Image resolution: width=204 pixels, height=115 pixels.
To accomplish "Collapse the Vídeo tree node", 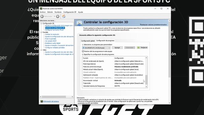I will pyautogui.click(x=41, y=50).
